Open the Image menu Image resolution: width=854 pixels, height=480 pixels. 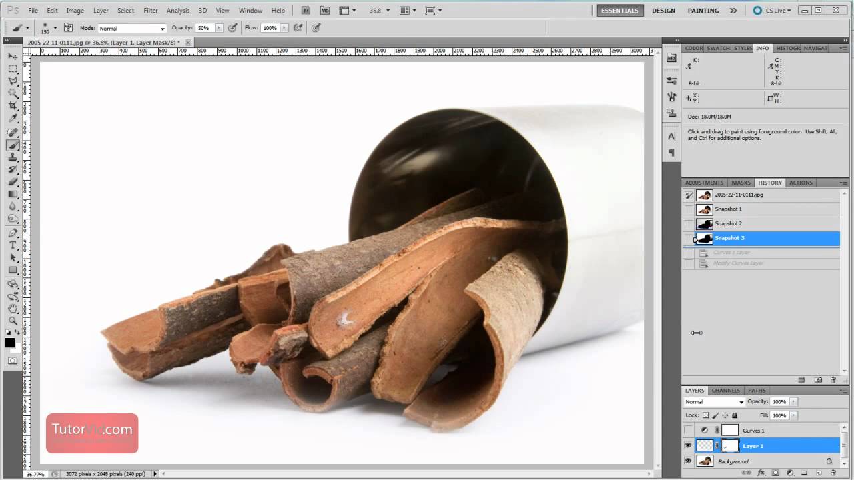pyautogui.click(x=75, y=11)
